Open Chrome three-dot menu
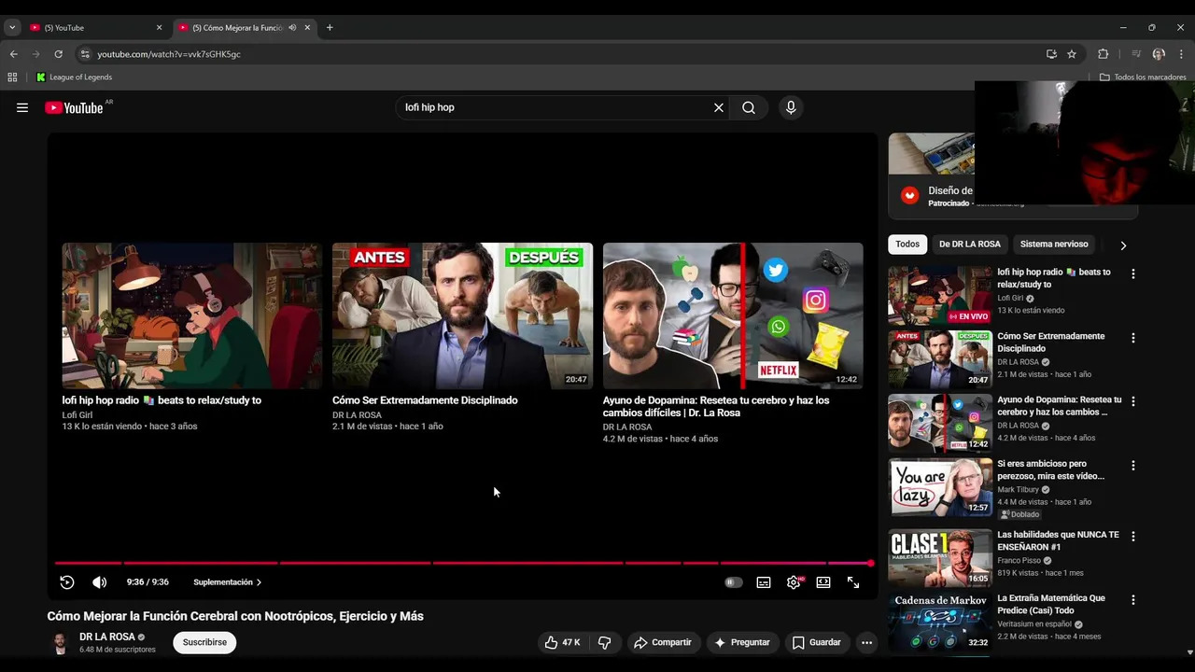The height and width of the screenshot is (672, 1195). pyautogui.click(x=1181, y=54)
